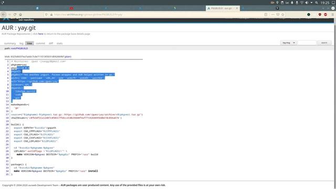This screenshot has width=336, height=189.
Task: Bookmark this page with the star icon
Action: tap(283, 14)
